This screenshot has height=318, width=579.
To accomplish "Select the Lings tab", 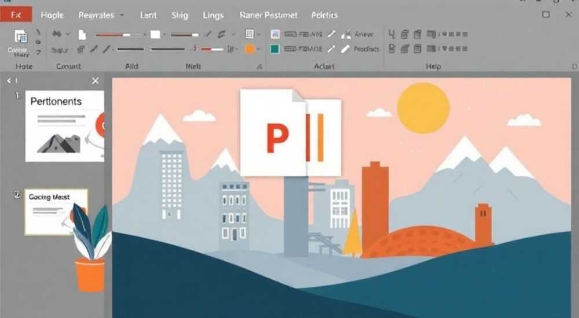I will point(213,15).
